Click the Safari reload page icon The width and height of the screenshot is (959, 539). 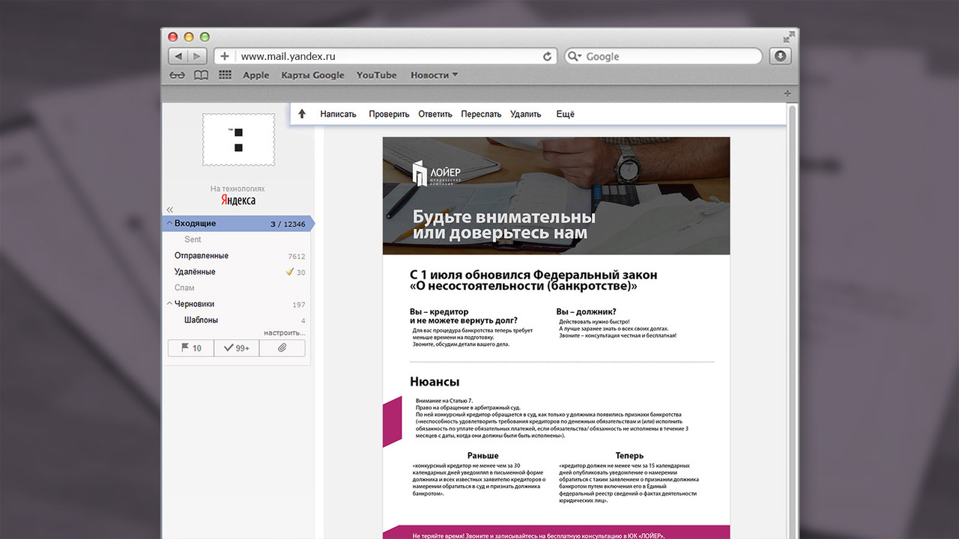click(547, 57)
